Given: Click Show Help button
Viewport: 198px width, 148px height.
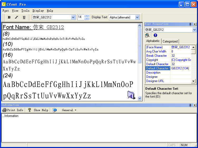Looking at the screenshot, I should [38, 110].
